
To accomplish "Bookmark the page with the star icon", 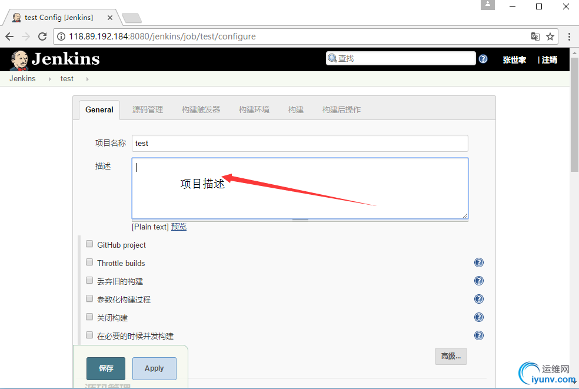I will 550,36.
